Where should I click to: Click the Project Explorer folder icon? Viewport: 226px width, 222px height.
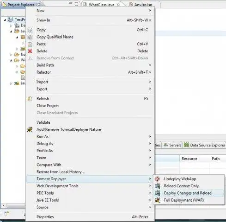pos(4,5)
